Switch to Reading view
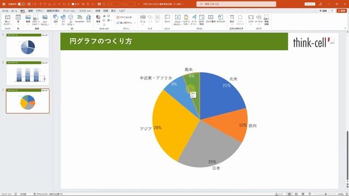 point(303,194)
